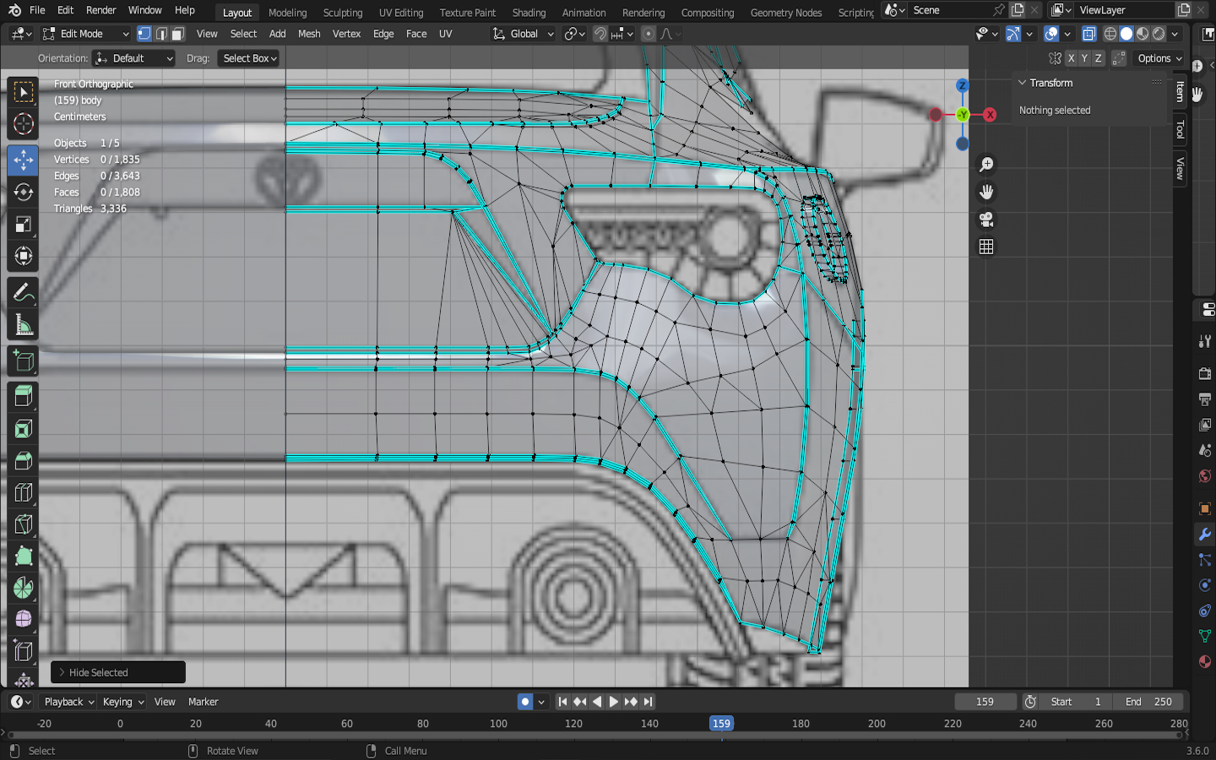Click the viewport zoom magnifier gizmo
The height and width of the screenshot is (760, 1216).
(985, 165)
